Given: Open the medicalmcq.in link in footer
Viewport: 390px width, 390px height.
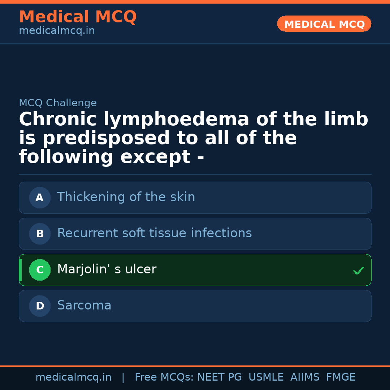Looking at the screenshot, I should (73, 377).
